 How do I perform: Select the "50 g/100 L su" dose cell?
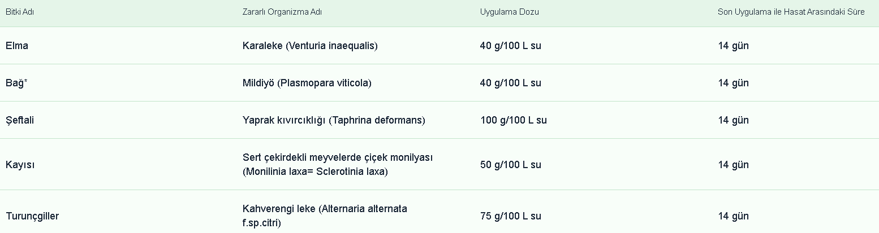click(511, 165)
